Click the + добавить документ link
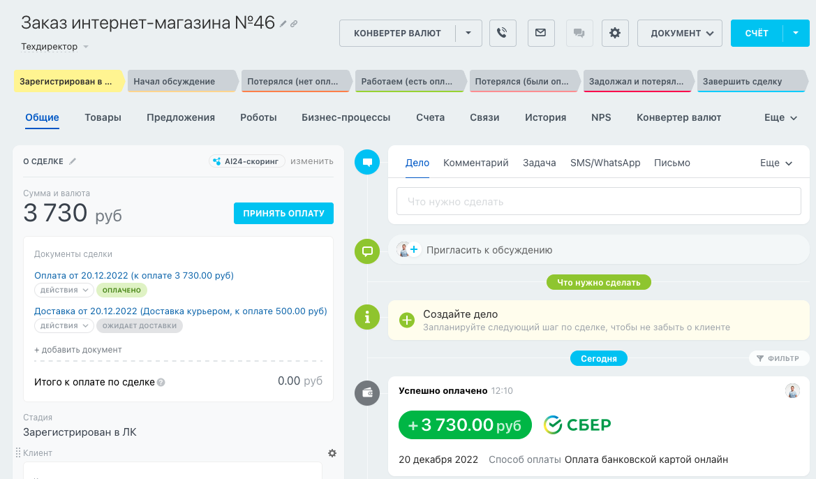 pos(78,349)
